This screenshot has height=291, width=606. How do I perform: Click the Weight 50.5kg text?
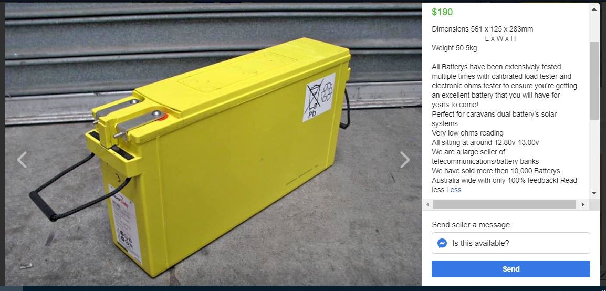click(x=454, y=48)
